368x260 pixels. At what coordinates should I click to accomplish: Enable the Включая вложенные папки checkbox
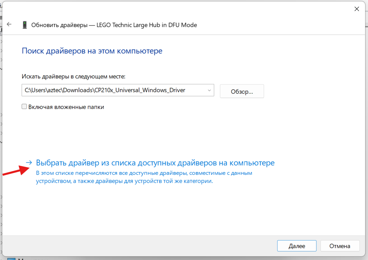(24, 107)
